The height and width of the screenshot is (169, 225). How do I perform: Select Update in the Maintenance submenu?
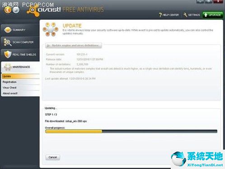(x=20, y=76)
